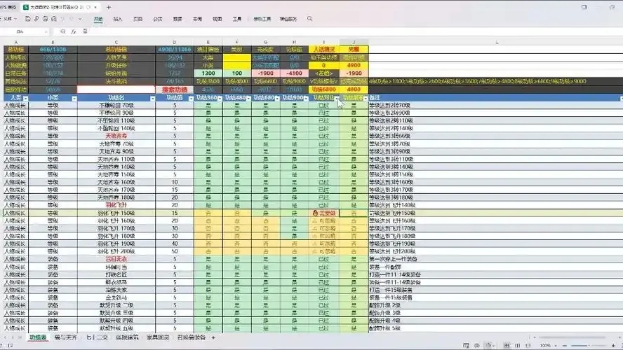The width and height of the screenshot is (623, 350).
Task: Select the red 羽化飞升 heading cell
Action: tap(116, 205)
